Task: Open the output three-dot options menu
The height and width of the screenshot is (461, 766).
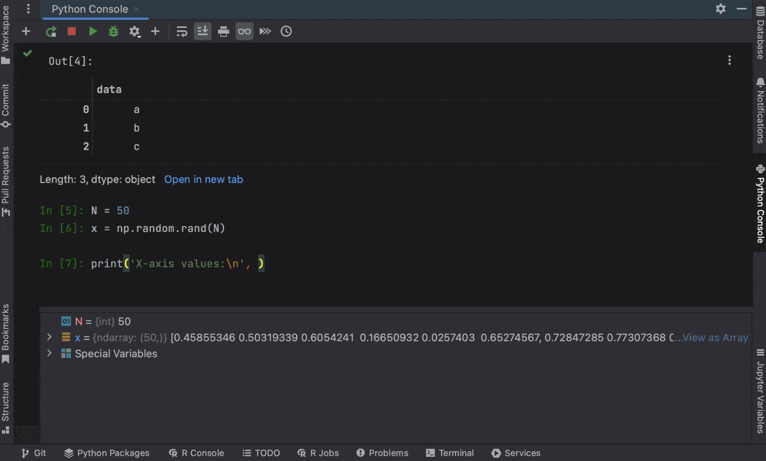Action: click(730, 60)
